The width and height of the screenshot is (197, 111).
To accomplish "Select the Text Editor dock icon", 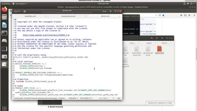I will 4,64.
